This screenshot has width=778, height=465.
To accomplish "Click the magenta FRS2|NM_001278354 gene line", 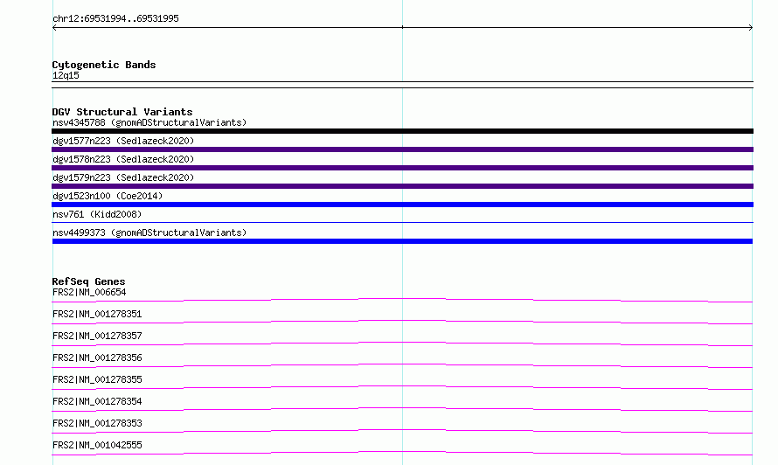I will tap(402, 409).
